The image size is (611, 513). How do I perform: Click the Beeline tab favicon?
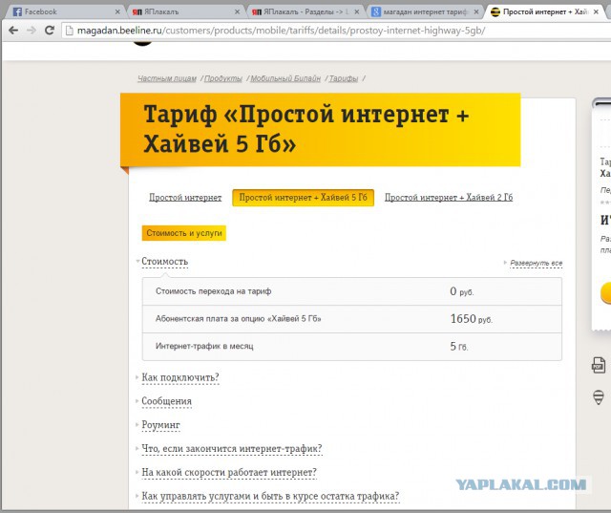[495, 11]
